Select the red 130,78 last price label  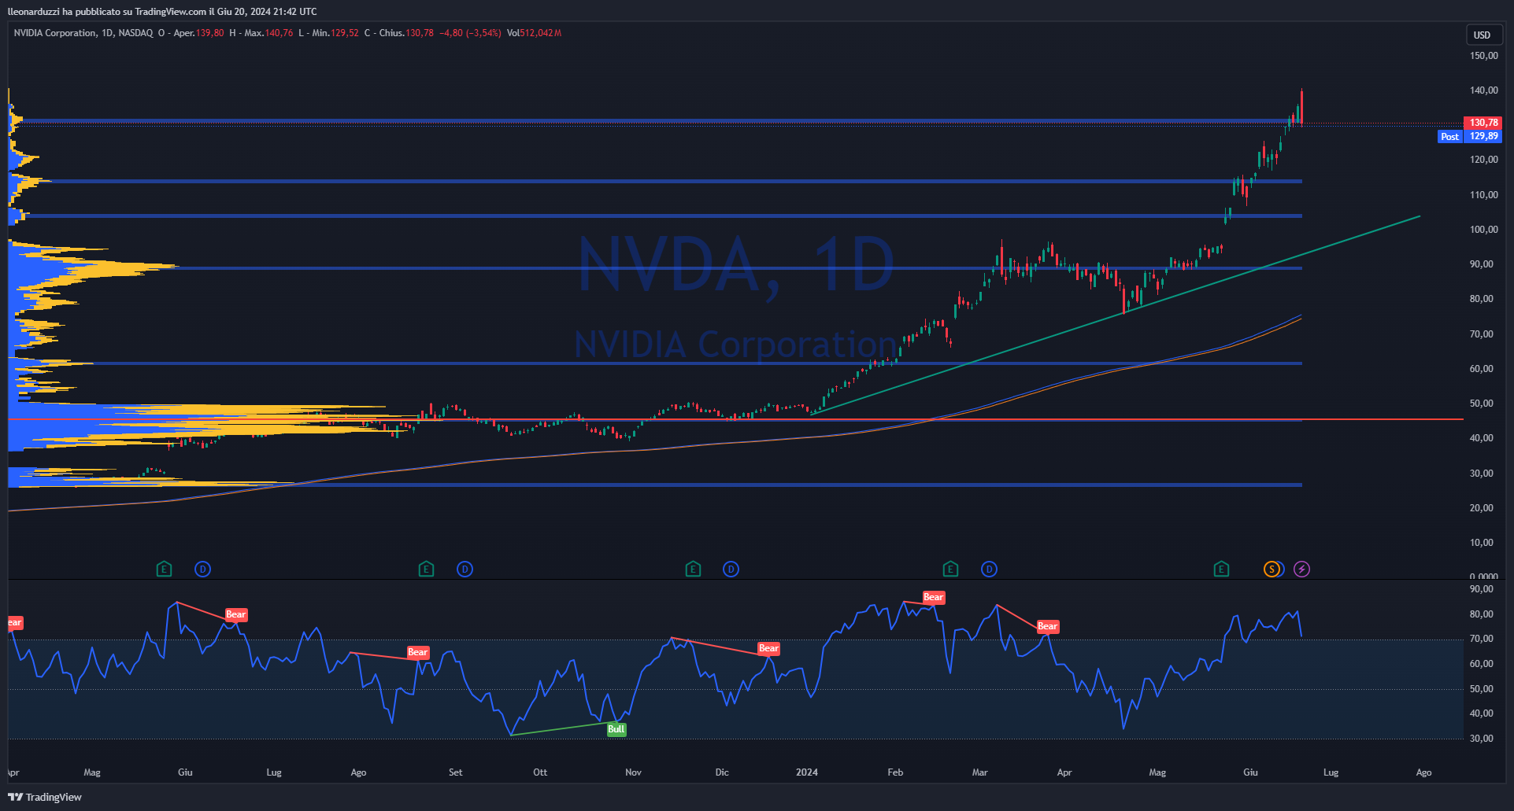tap(1483, 123)
